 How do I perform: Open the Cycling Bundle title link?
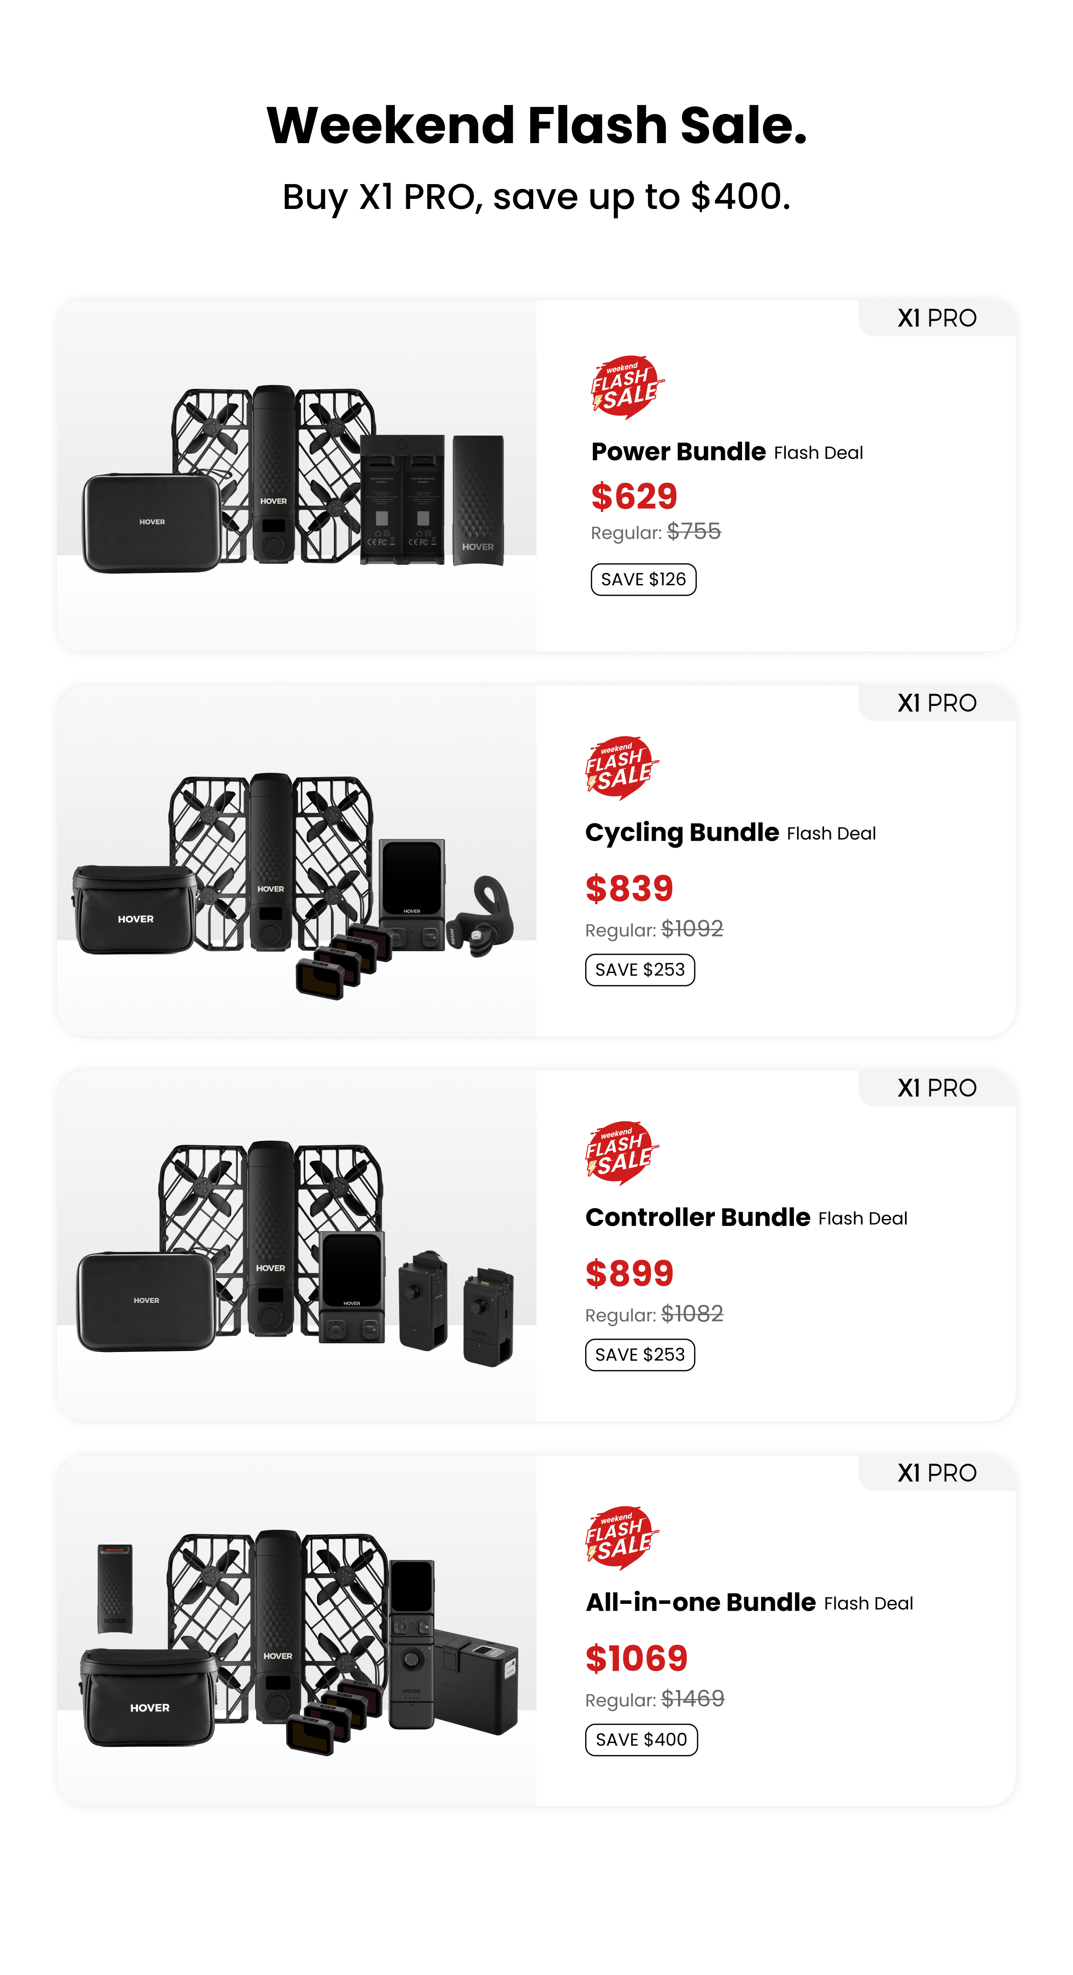point(682,832)
